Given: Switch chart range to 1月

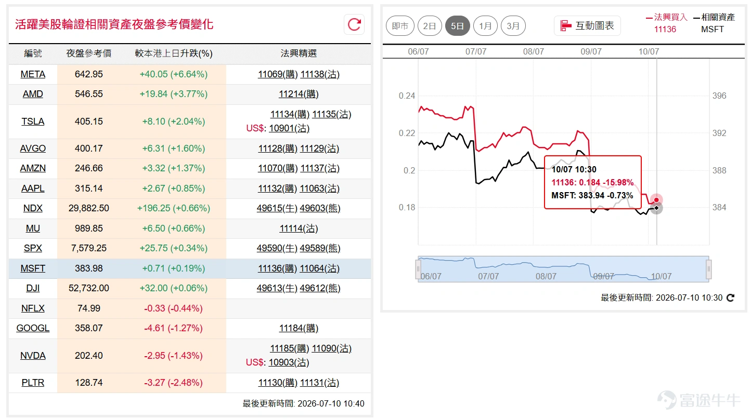Looking at the screenshot, I should click(485, 25).
